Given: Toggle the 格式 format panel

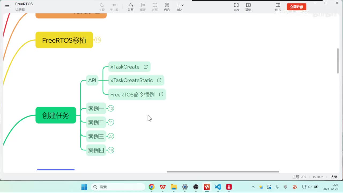Looking at the screenshot, I should point(278,7).
